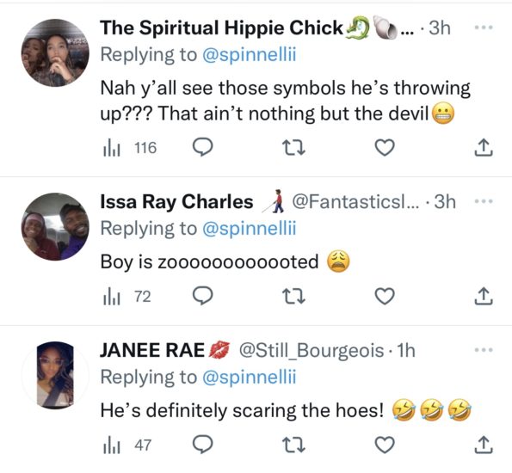Screen dimensions: 512x473
Task: View analytics showing 72 views
Action: 126,297
